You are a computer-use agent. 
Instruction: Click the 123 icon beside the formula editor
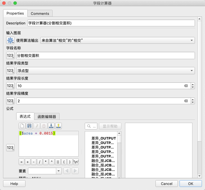pos(10,148)
